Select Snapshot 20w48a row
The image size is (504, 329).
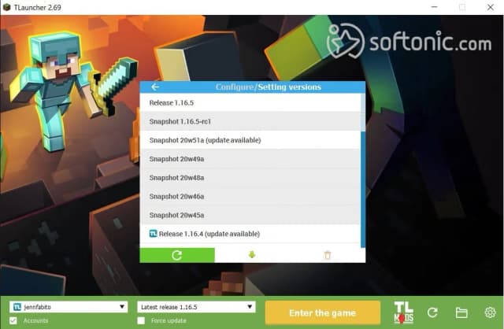[250, 177]
